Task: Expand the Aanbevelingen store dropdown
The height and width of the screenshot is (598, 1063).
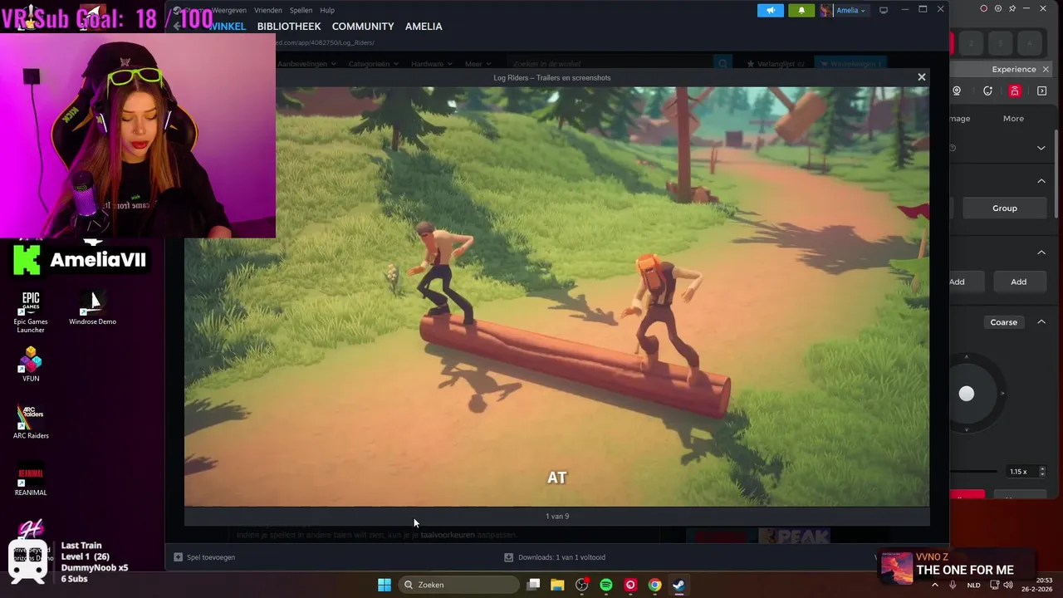Action: [306, 64]
